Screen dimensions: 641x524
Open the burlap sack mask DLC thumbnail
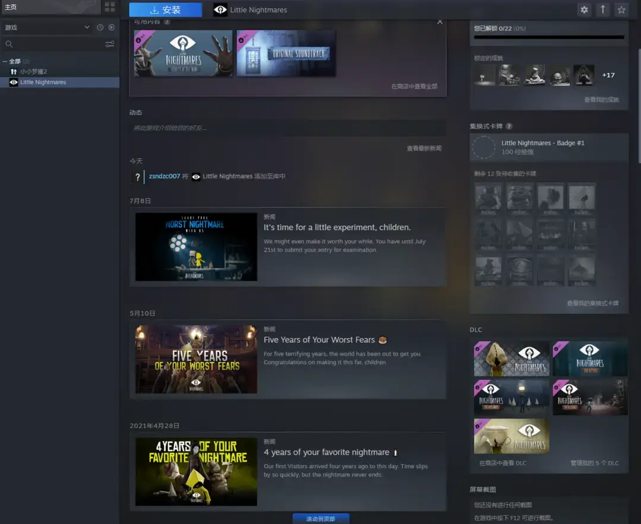512,358
